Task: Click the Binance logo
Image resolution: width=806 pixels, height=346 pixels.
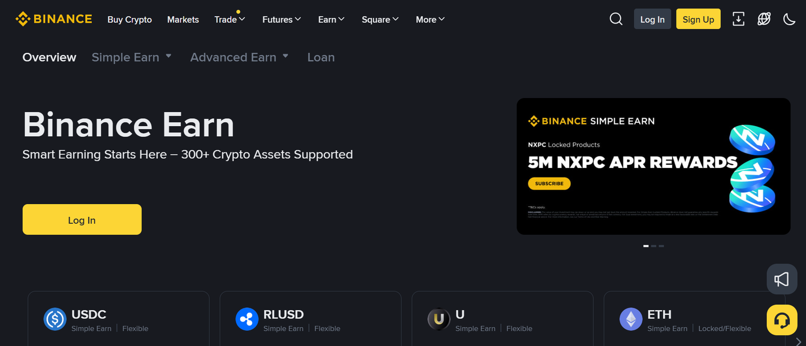Action: coord(54,19)
